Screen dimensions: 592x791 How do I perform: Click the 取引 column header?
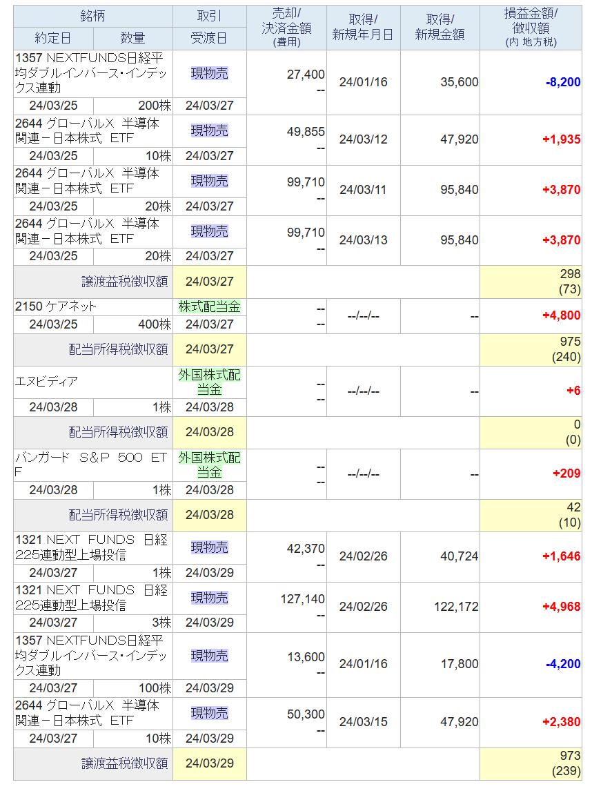click(x=209, y=16)
